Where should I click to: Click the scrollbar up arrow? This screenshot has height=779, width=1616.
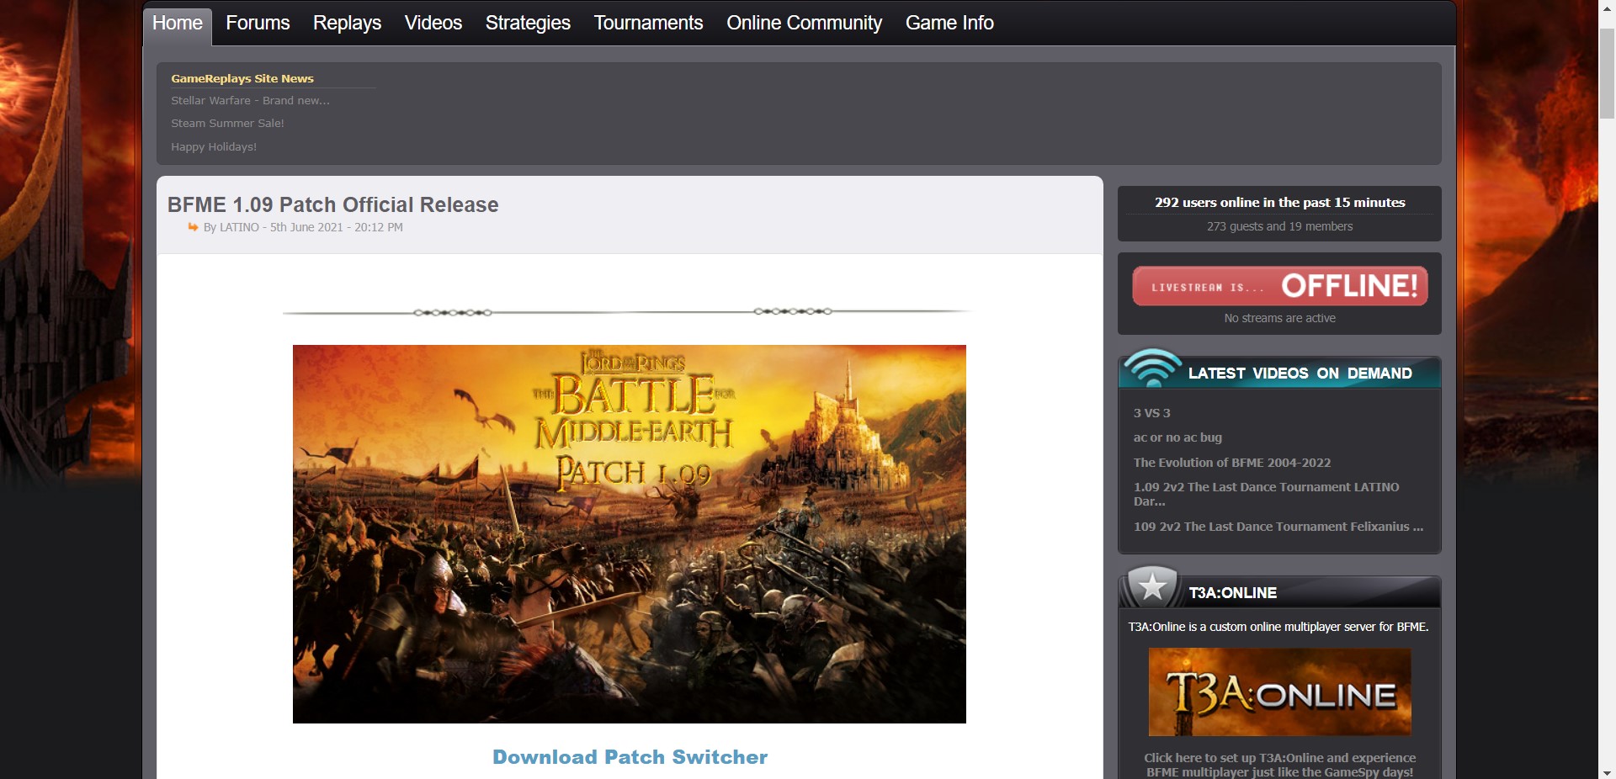click(x=1607, y=7)
